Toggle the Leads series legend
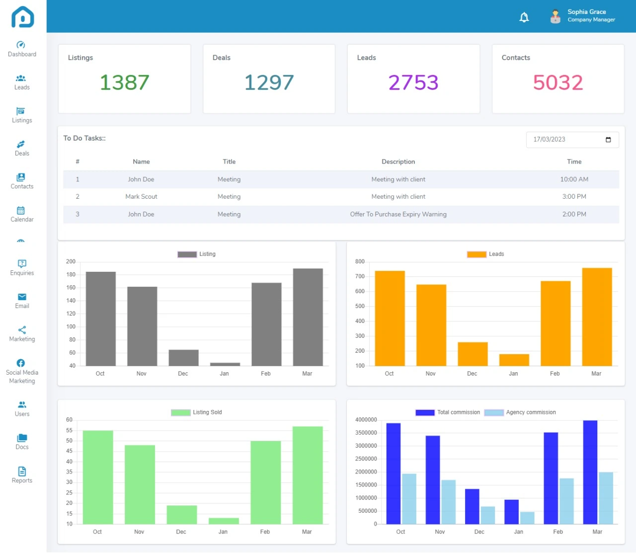The height and width of the screenshot is (557, 636). 486,254
